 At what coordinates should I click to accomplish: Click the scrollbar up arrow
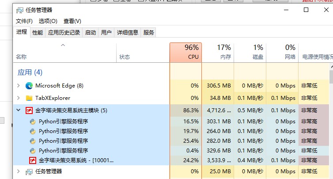[x=332, y=67]
